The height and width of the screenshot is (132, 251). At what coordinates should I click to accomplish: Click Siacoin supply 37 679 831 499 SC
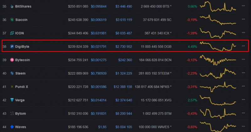click(x=157, y=20)
